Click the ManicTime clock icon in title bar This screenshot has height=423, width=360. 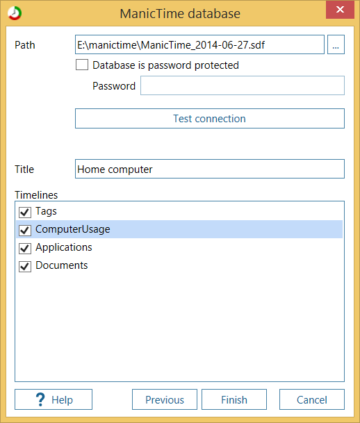[x=15, y=13]
